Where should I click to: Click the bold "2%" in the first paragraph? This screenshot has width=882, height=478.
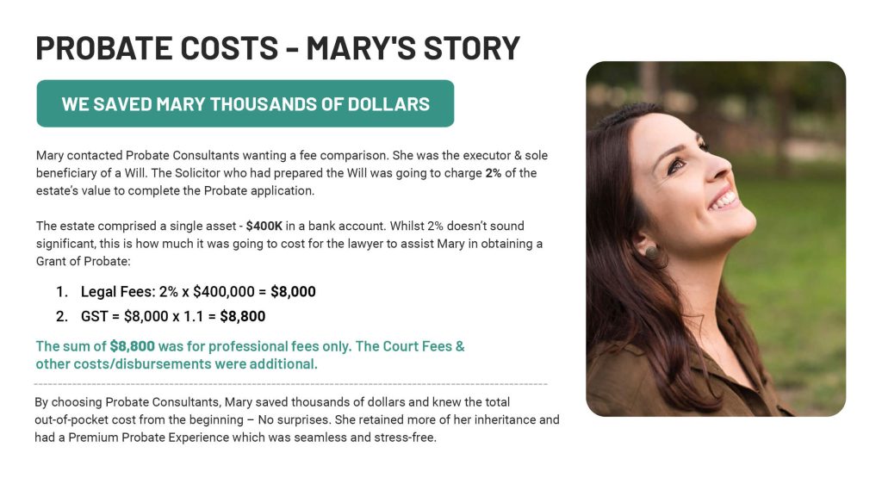coord(493,173)
